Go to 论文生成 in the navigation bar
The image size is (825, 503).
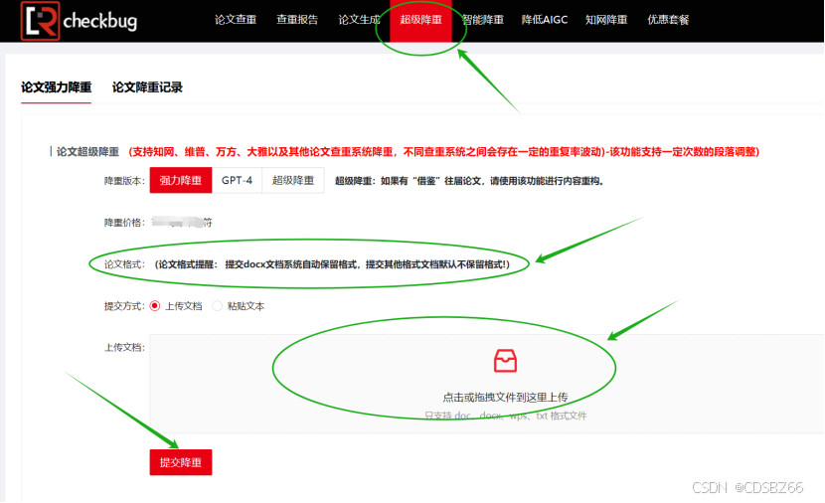click(x=360, y=20)
